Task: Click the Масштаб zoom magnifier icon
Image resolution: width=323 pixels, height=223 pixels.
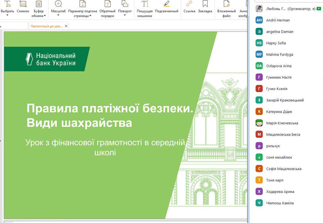Action: [58, 4]
